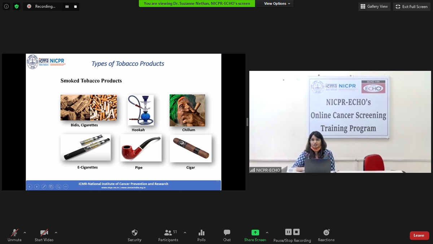Screen dimensions: 433x244
Task: Click the Recording... status text
Action: (45, 6)
